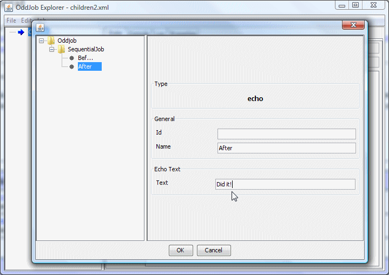Image resolution: width=389 pixels, height=275 pixels.
Task: Close the job editor dialog
Action: coord(353,25)
